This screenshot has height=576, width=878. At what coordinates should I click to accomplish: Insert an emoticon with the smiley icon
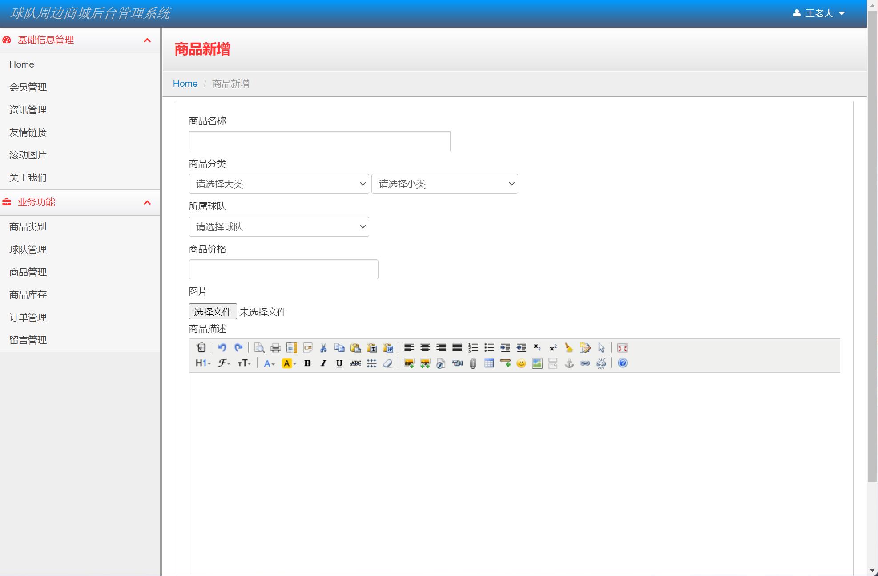pos(521,363)
